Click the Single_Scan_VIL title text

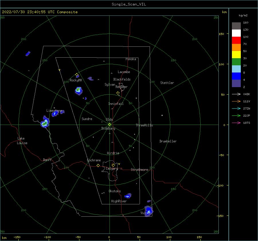click(129, 4)
